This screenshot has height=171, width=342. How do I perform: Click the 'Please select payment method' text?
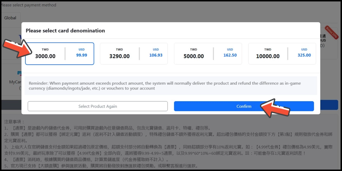point(28,5)
